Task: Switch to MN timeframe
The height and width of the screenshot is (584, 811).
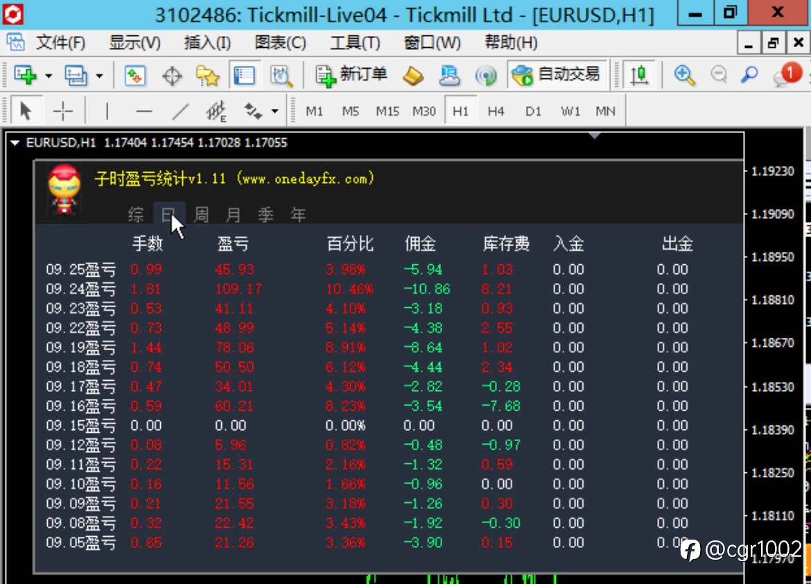Action: 605,111
